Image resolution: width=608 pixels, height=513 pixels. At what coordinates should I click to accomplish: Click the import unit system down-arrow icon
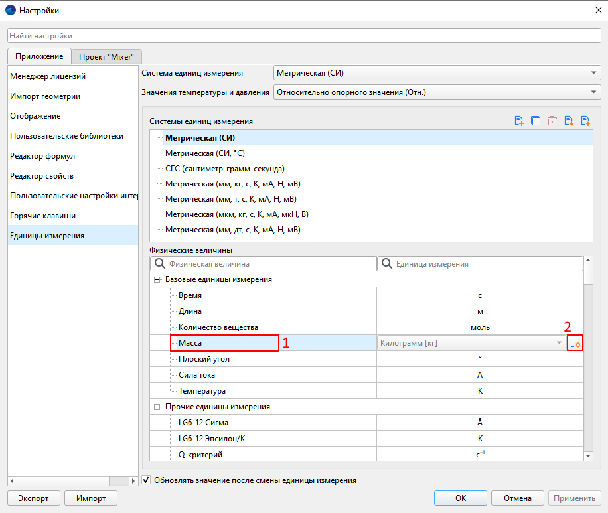569,121
